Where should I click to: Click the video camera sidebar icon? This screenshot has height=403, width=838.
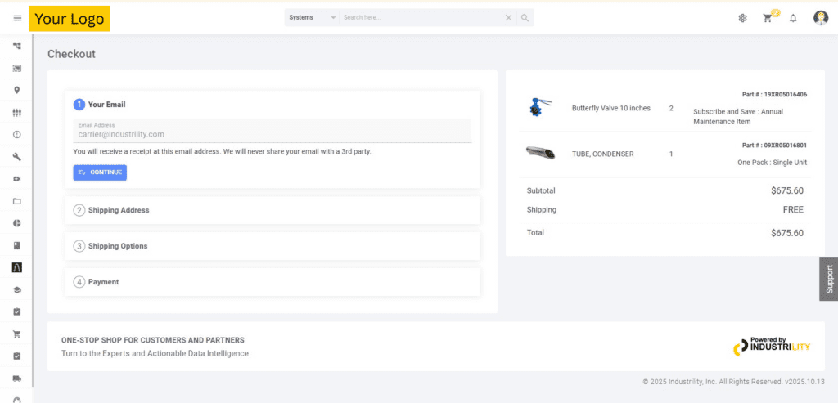[17, 179]
